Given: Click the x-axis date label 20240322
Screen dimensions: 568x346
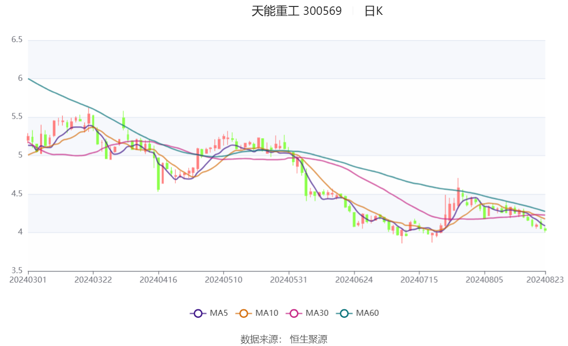Looking at the screenshot, I should click(x=93, y=280).
